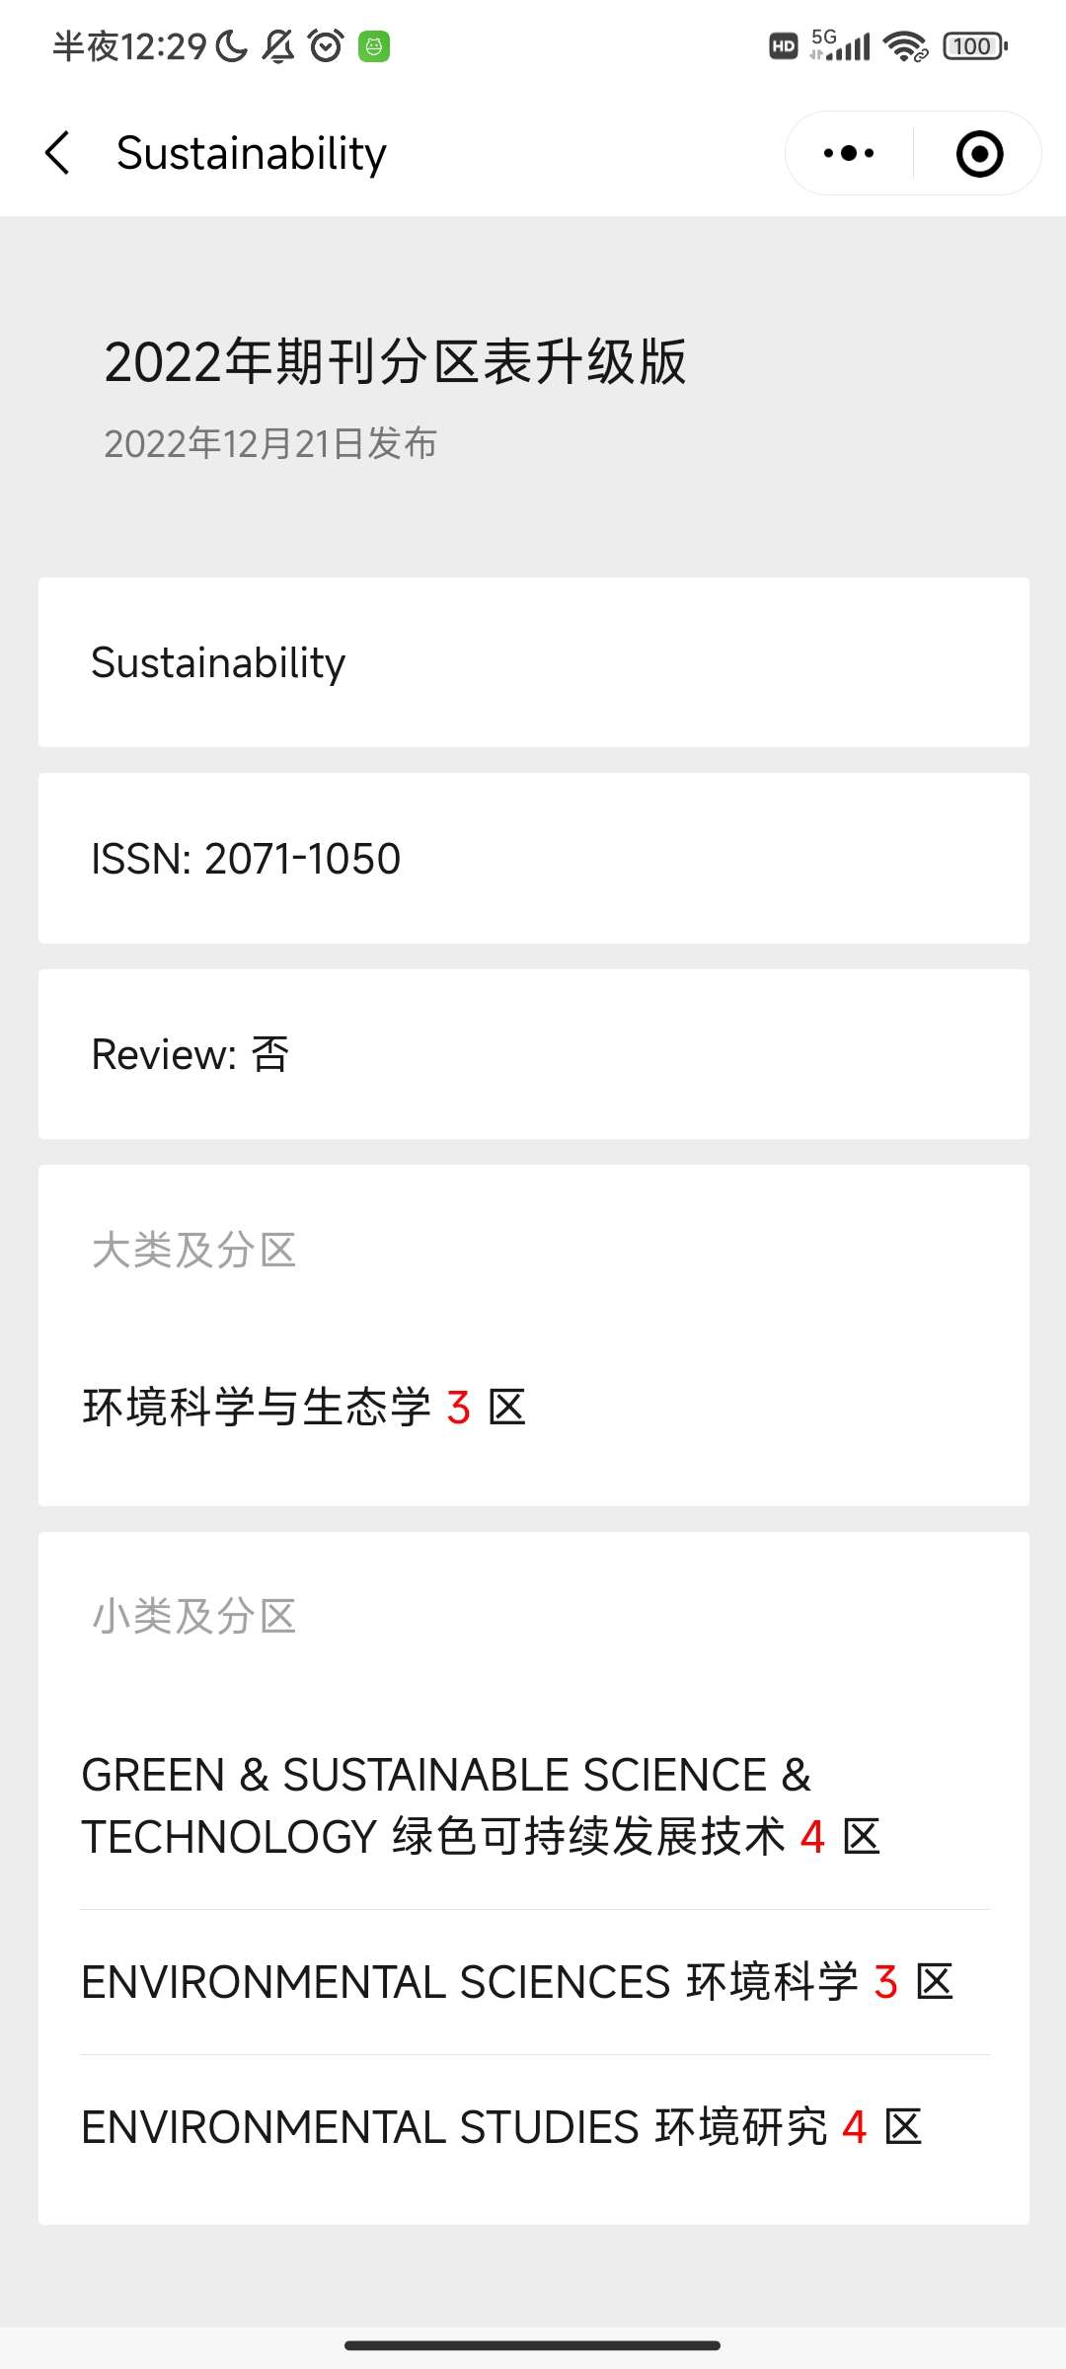Tap the moon do-not-disturb icon
The height and width of the screenshot is (2369, 1066).
click(x=232, y=46)
